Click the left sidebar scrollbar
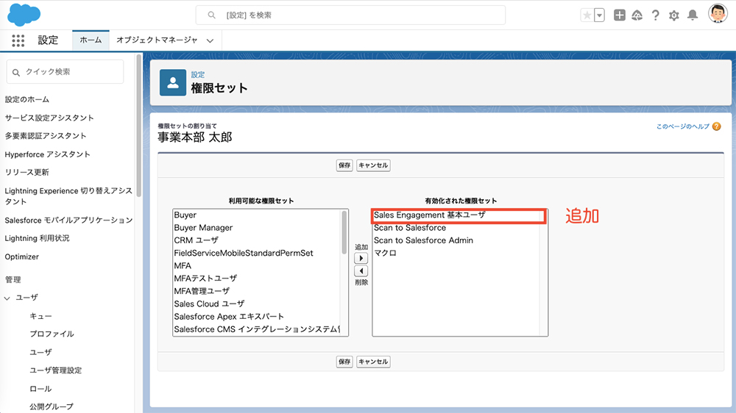This screenshot has width=736, height=413. coord(138,126)
